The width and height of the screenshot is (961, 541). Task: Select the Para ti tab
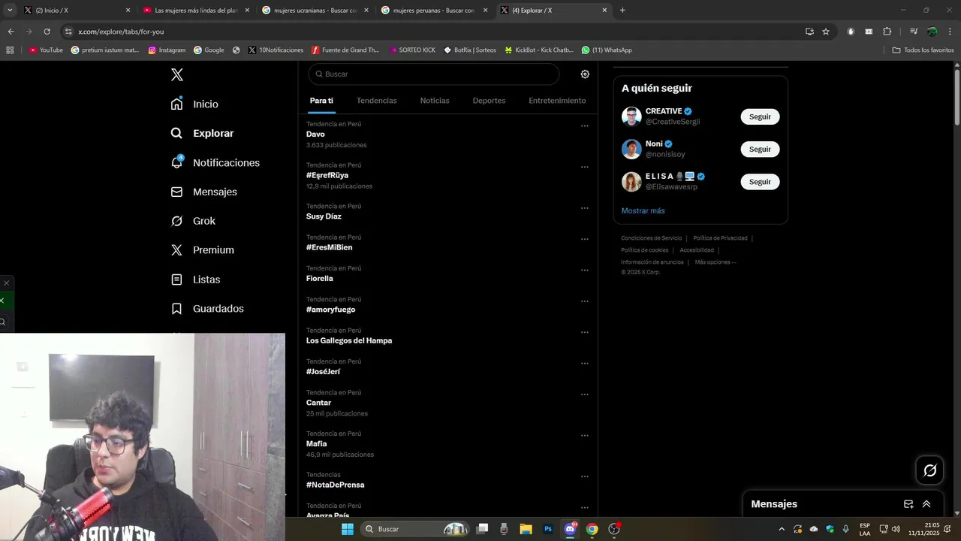321,101
